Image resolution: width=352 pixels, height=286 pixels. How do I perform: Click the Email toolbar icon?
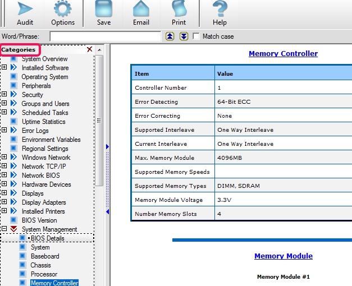point(141,9)
